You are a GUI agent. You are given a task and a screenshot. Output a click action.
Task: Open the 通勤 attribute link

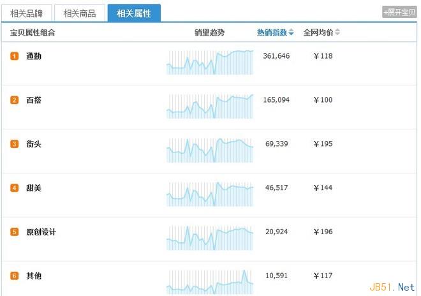[x=34, y=56]
